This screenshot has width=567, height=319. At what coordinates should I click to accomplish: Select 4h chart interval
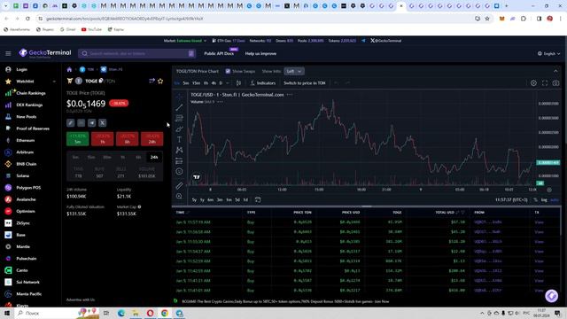214,83
